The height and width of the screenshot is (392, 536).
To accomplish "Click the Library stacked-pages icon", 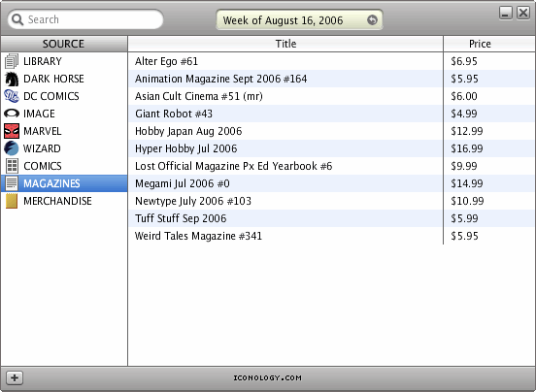I will click(12, 61).
